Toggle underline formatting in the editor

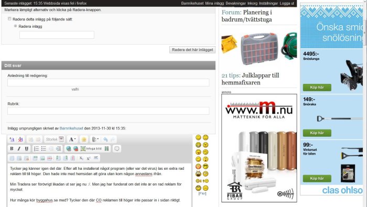coord(26,148)
